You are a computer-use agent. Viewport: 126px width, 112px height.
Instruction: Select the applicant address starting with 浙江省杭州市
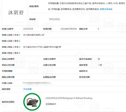coord(42,47)
